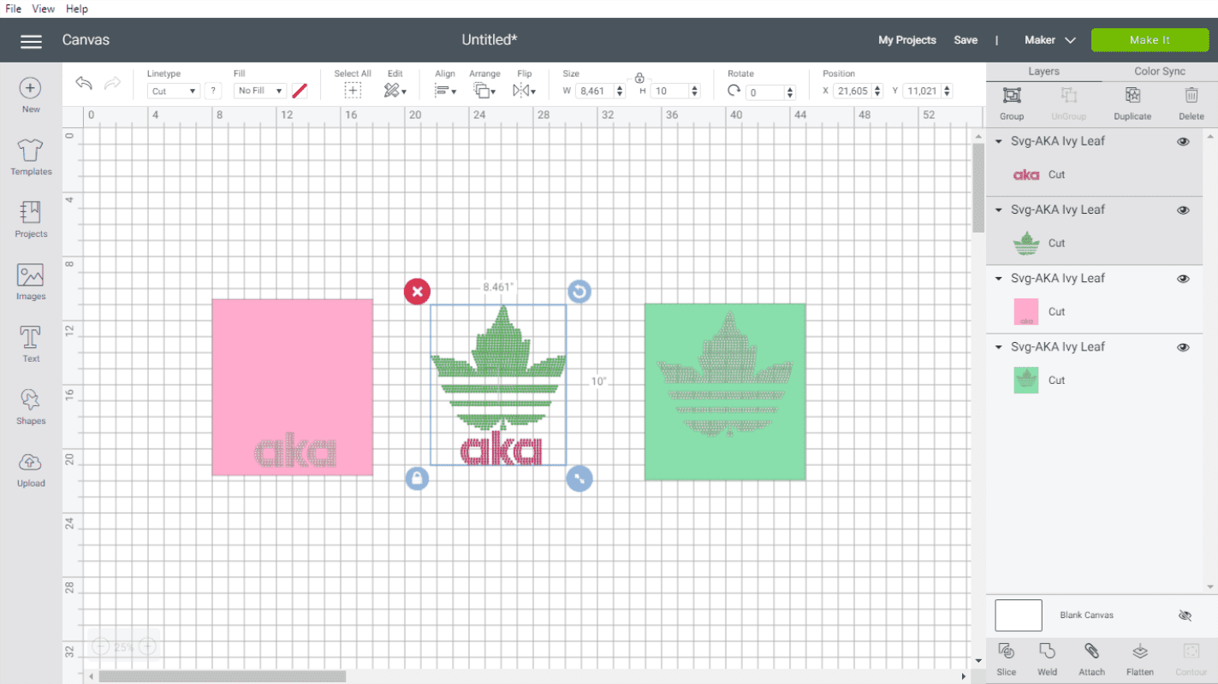Open the Flip dropdown
The height and width of the screenshot is (684, 1218).
(524, 90)
